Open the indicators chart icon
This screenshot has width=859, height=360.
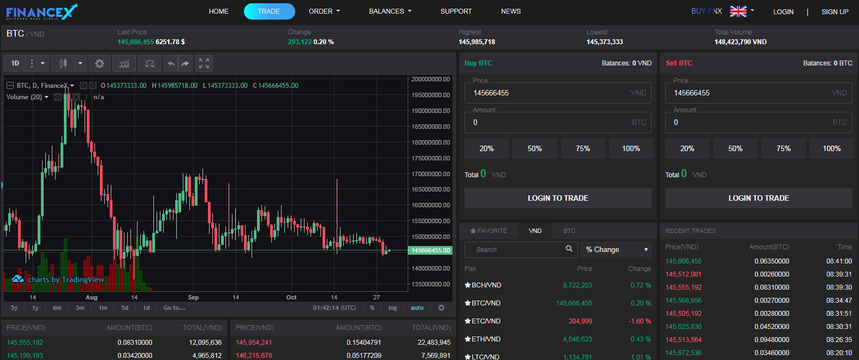click(124, 63)
